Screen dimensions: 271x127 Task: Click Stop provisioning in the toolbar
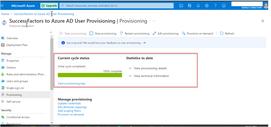pyautogui.click(x=103, y=33)
